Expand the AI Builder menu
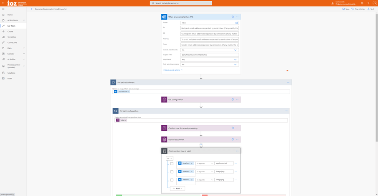Image resolution: width=378 pixels, height=196 pixels. [24, 59]
